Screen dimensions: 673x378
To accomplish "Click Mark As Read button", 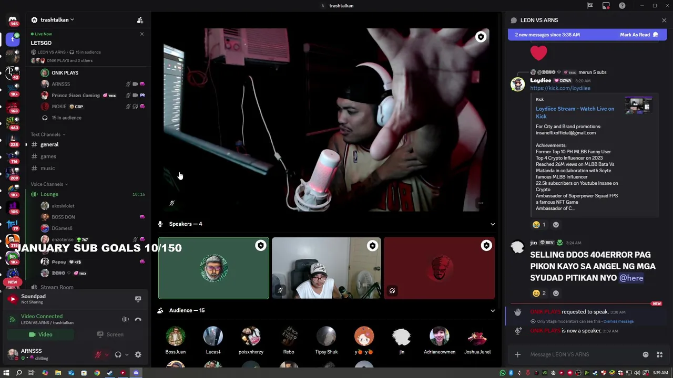I will [x=639, y=35].
